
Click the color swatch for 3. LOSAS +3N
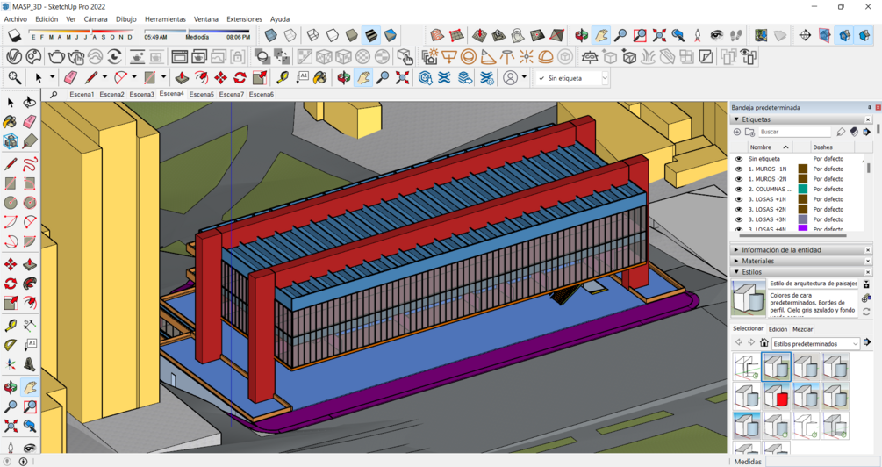click(803, 219)
